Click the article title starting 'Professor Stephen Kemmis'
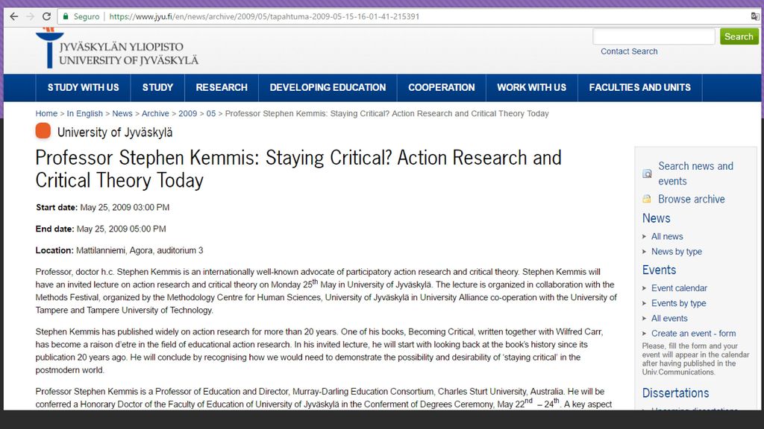764x429 pixels. (298, 169)
